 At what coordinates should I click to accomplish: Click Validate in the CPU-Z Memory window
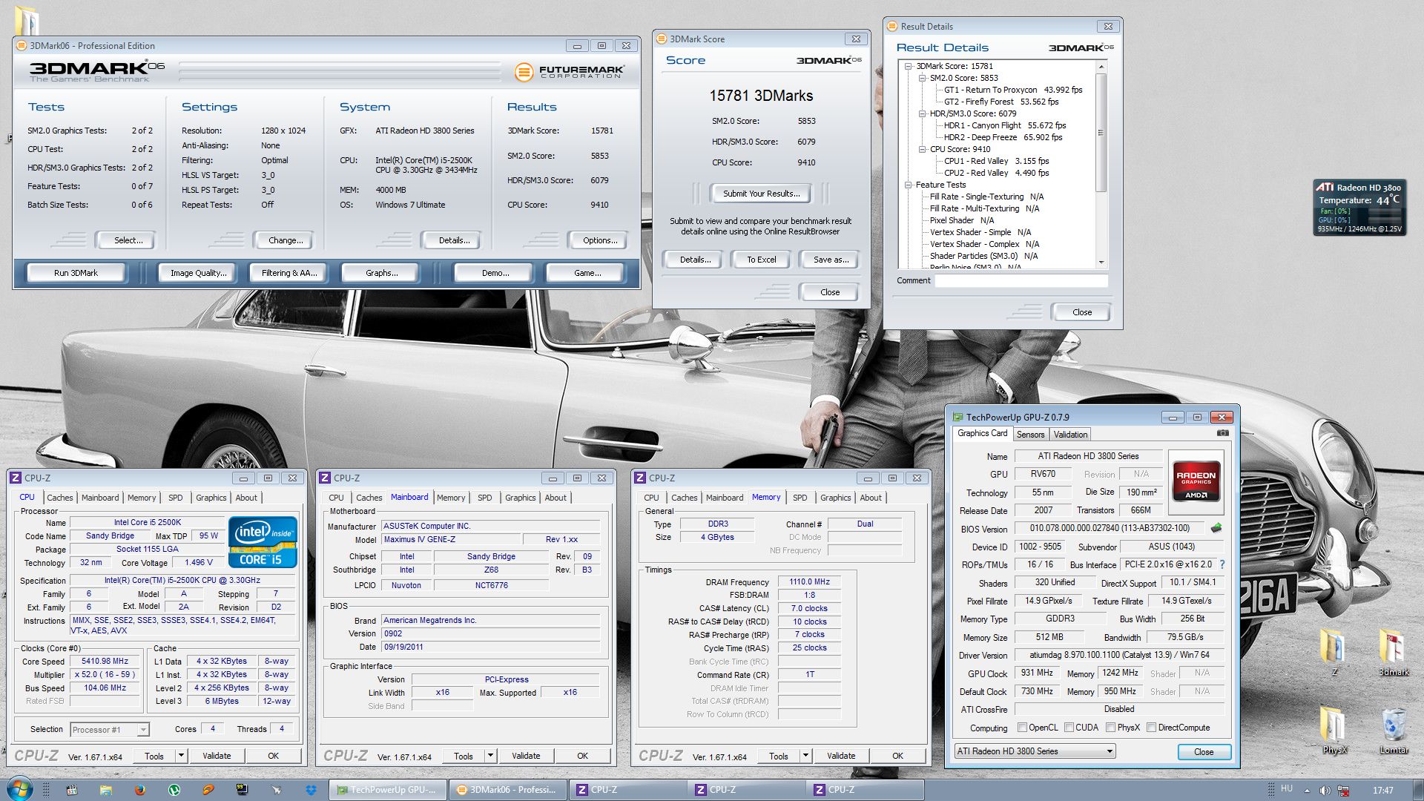tap(841, 756)
